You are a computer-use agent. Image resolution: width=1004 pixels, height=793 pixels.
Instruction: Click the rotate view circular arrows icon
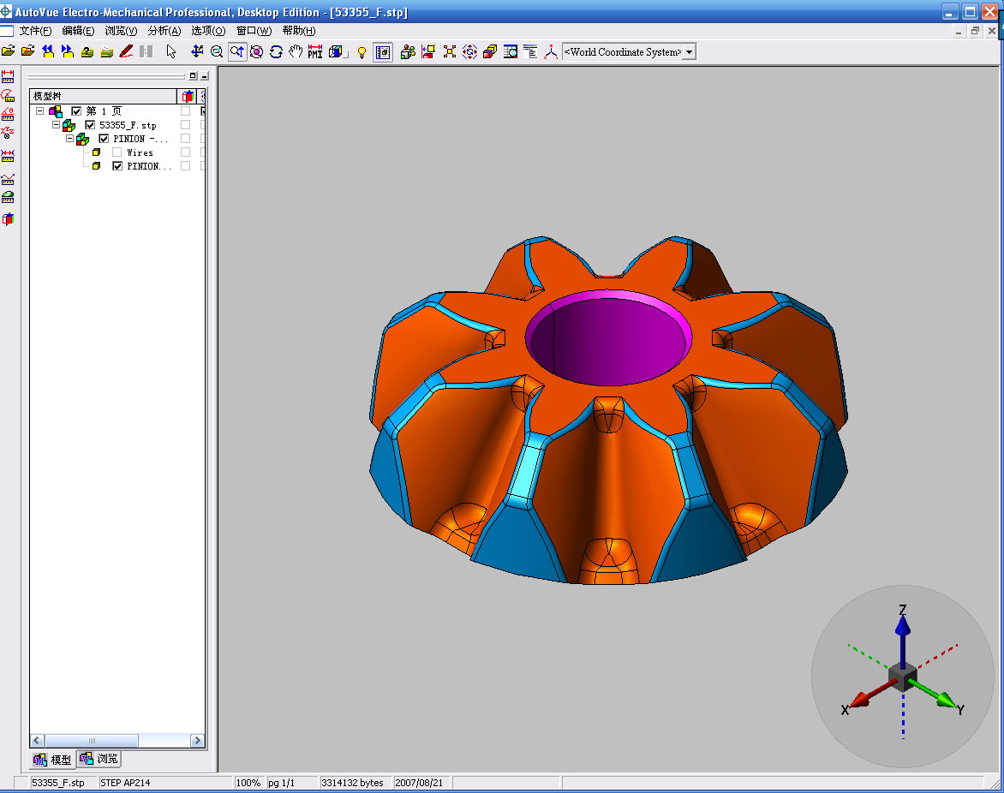click(x=276, y=52)
